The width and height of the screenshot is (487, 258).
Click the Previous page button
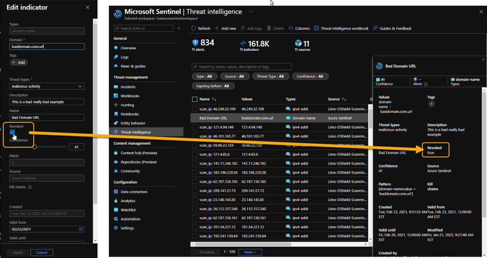click(206, 252)
